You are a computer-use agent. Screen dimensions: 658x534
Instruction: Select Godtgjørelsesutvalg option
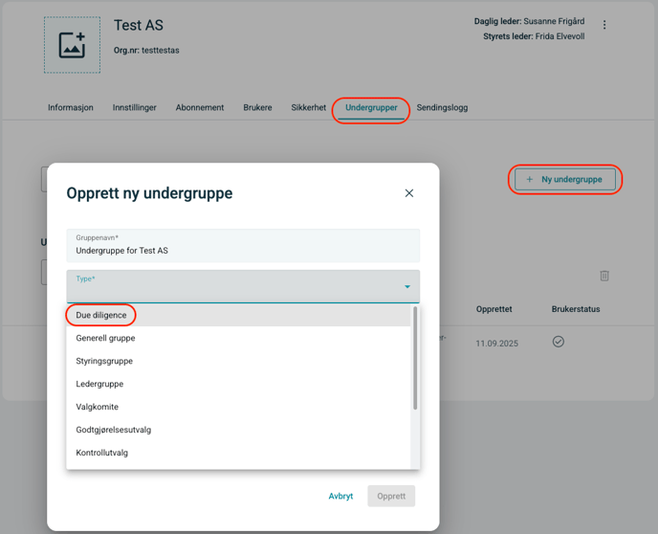click(113, 430)
